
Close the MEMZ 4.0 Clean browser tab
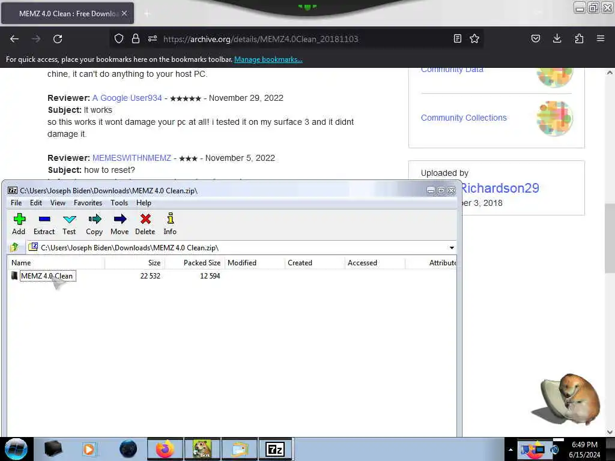[124, 13]
